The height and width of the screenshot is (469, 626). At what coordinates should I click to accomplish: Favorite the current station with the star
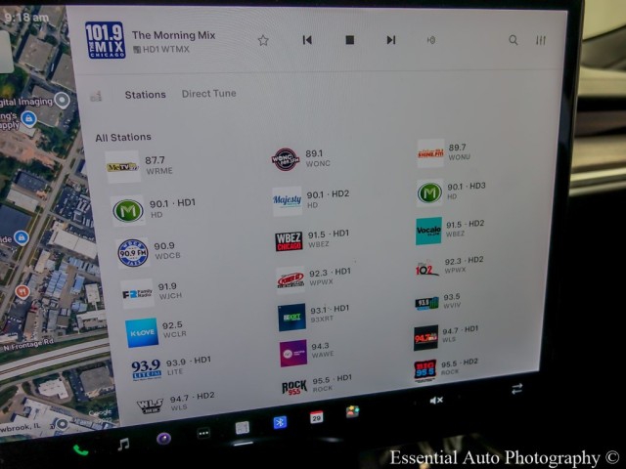(262, 40)
